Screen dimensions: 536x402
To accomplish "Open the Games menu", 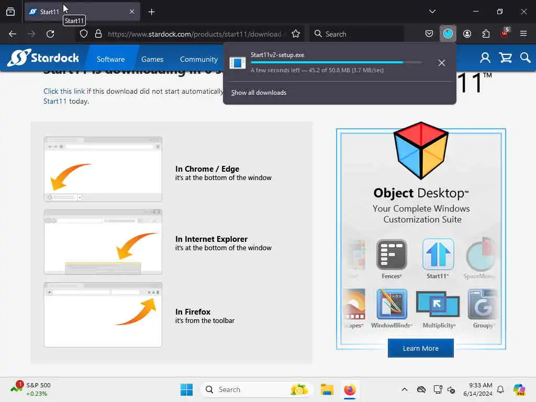I will click(152, 59).
